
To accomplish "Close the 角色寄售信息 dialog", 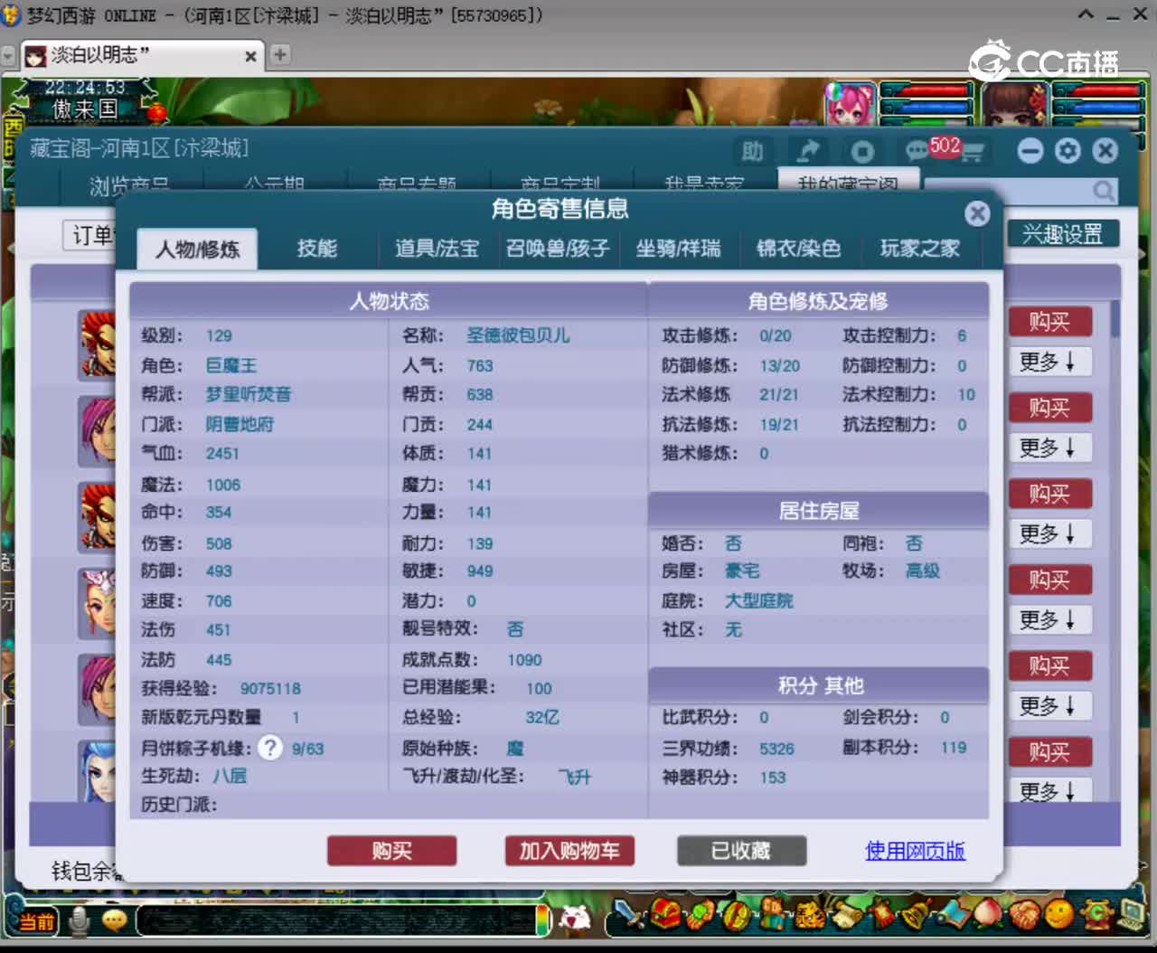I will (977, 212).
